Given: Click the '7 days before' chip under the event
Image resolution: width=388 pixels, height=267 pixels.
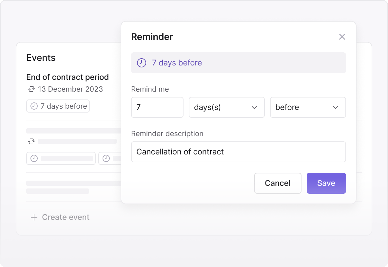Looking at the screenshot, I should [x=58, y=106].
